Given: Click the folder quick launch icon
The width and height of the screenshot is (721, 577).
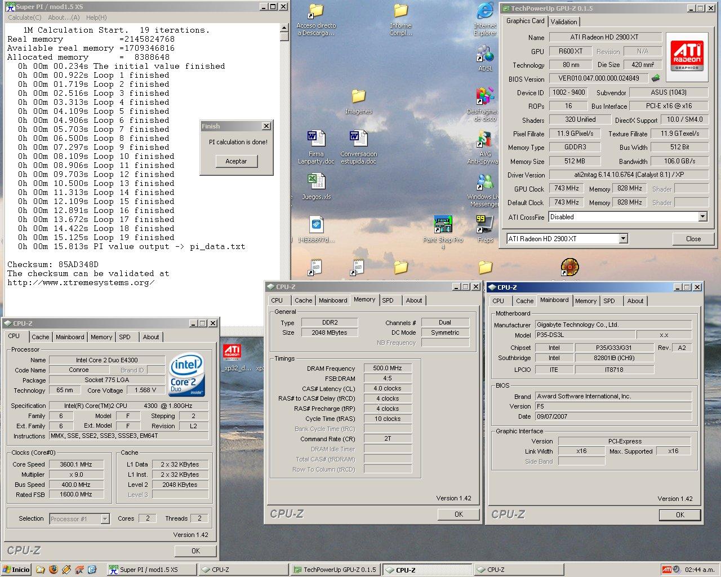Looking at the screenshot, I should (41, 570).
